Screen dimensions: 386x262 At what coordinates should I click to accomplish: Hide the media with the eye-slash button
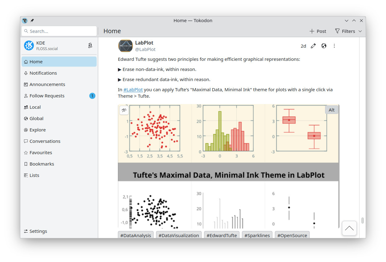pos(124,110)
